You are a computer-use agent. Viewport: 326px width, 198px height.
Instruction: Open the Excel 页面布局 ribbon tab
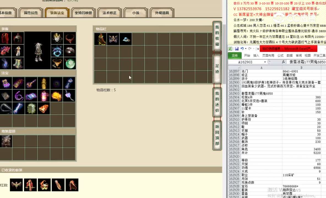click(268, 56)
